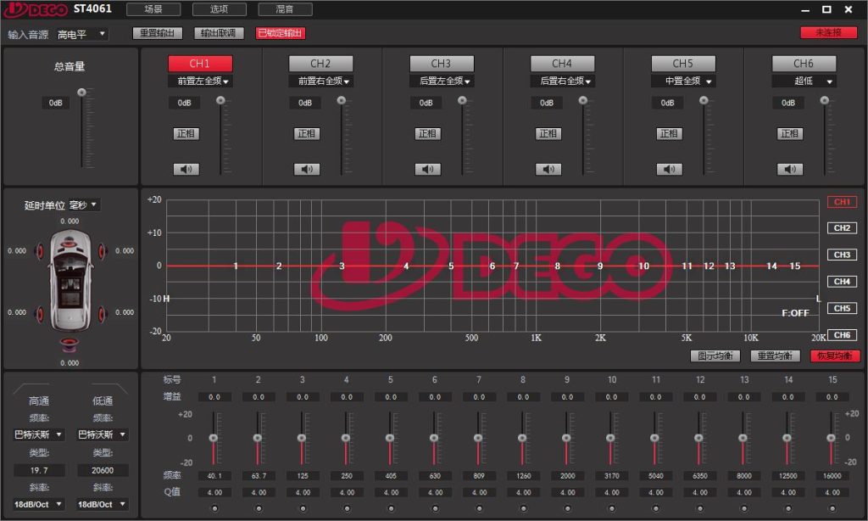Toggle CH2 phase button 正相
The image size is (868, 521).
(307, 133)
